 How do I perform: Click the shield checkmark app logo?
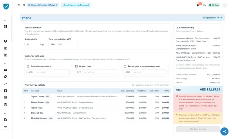pyautogui.click(x=6, y=6)
